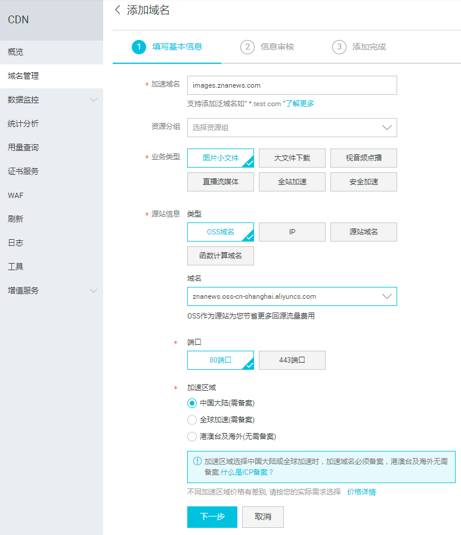Viewport: 461px width, 535px height.
Task: Expand 增值服务 sidebar menu
Action: tap(51, 290)
